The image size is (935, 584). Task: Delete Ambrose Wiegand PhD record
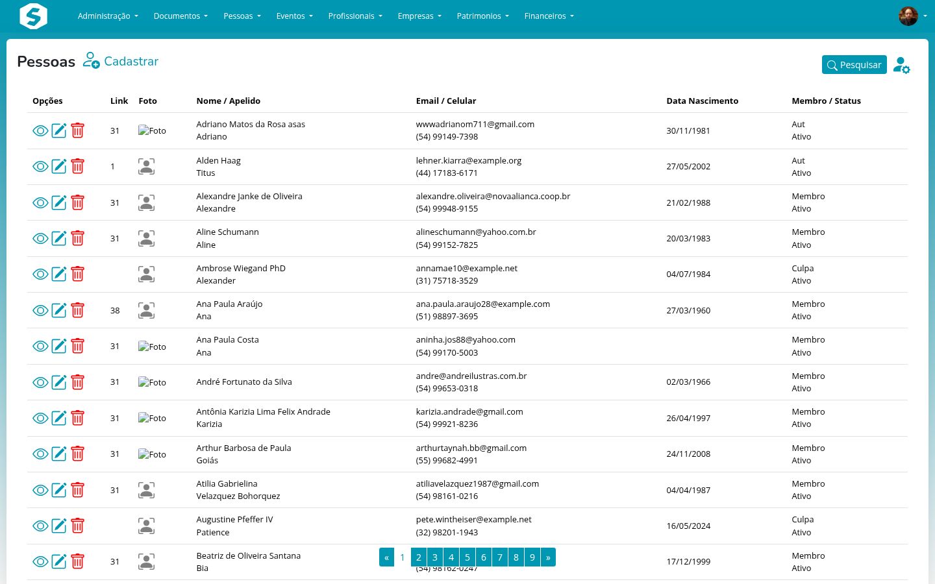point(77,274)
